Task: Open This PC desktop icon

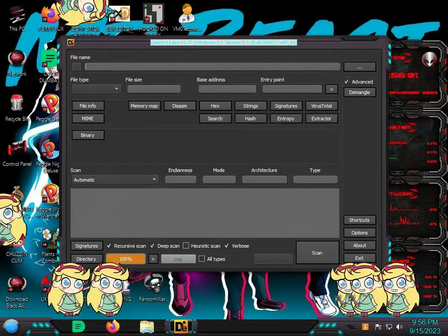Action: coord(17,18)
